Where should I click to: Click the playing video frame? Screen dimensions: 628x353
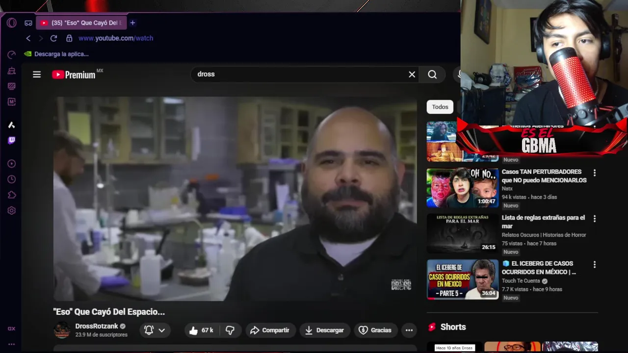coord(235,199)
